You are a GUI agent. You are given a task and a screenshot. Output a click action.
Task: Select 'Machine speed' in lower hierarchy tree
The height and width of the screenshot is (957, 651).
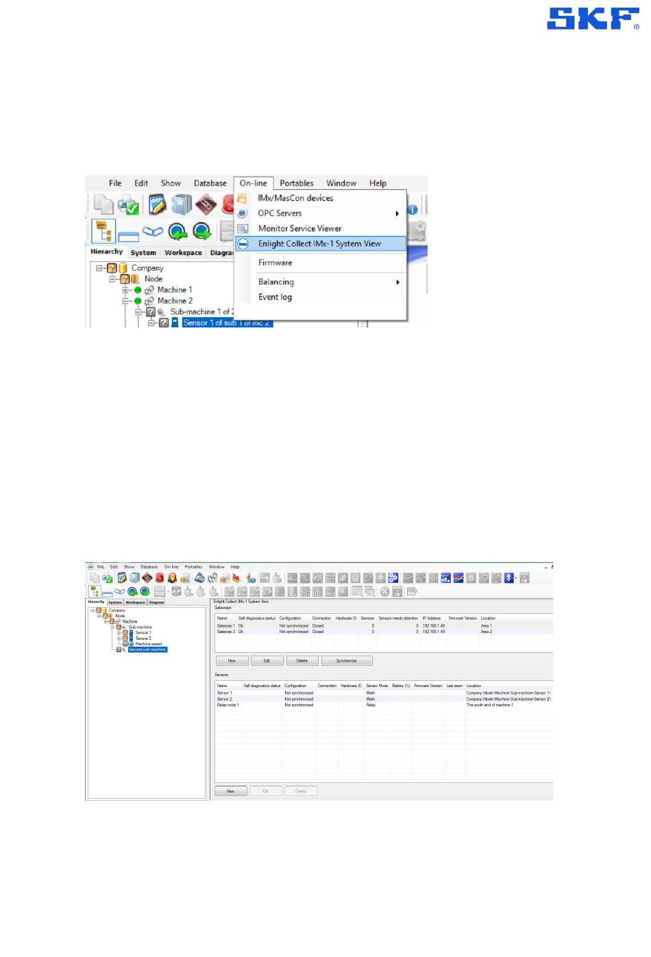click(149, 644)
